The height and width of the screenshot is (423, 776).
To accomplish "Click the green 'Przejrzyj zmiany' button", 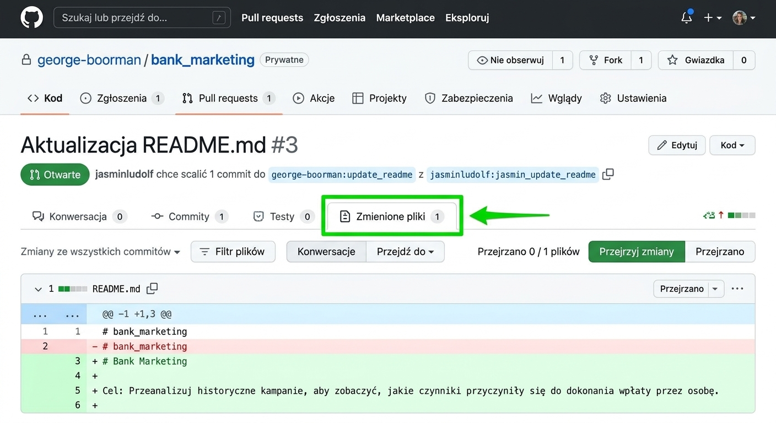I will (x=637, y=252).
